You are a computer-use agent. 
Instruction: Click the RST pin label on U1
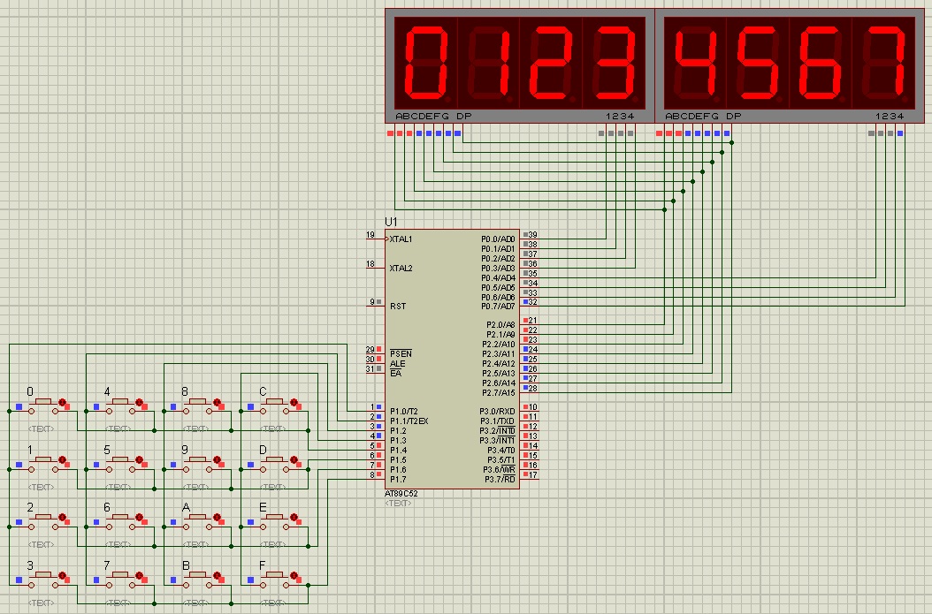point(398,306)
